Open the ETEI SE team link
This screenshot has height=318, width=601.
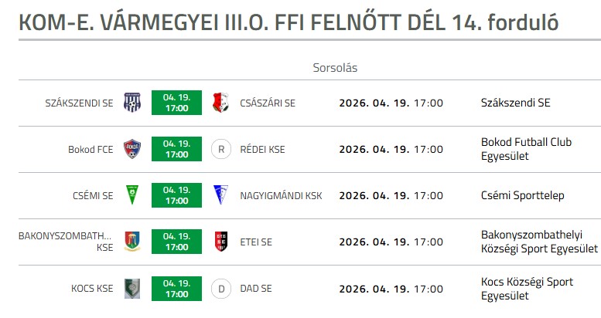256,242
